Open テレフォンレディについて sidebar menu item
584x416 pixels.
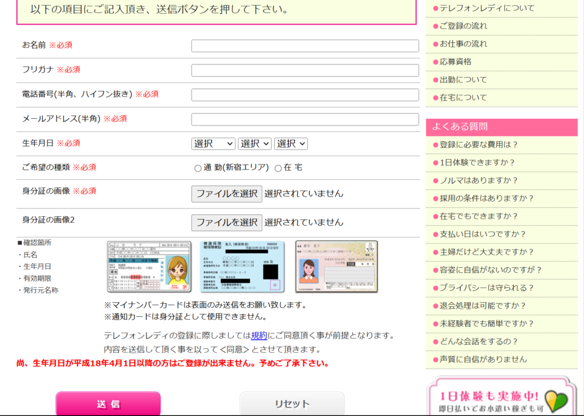pos(487,8)
